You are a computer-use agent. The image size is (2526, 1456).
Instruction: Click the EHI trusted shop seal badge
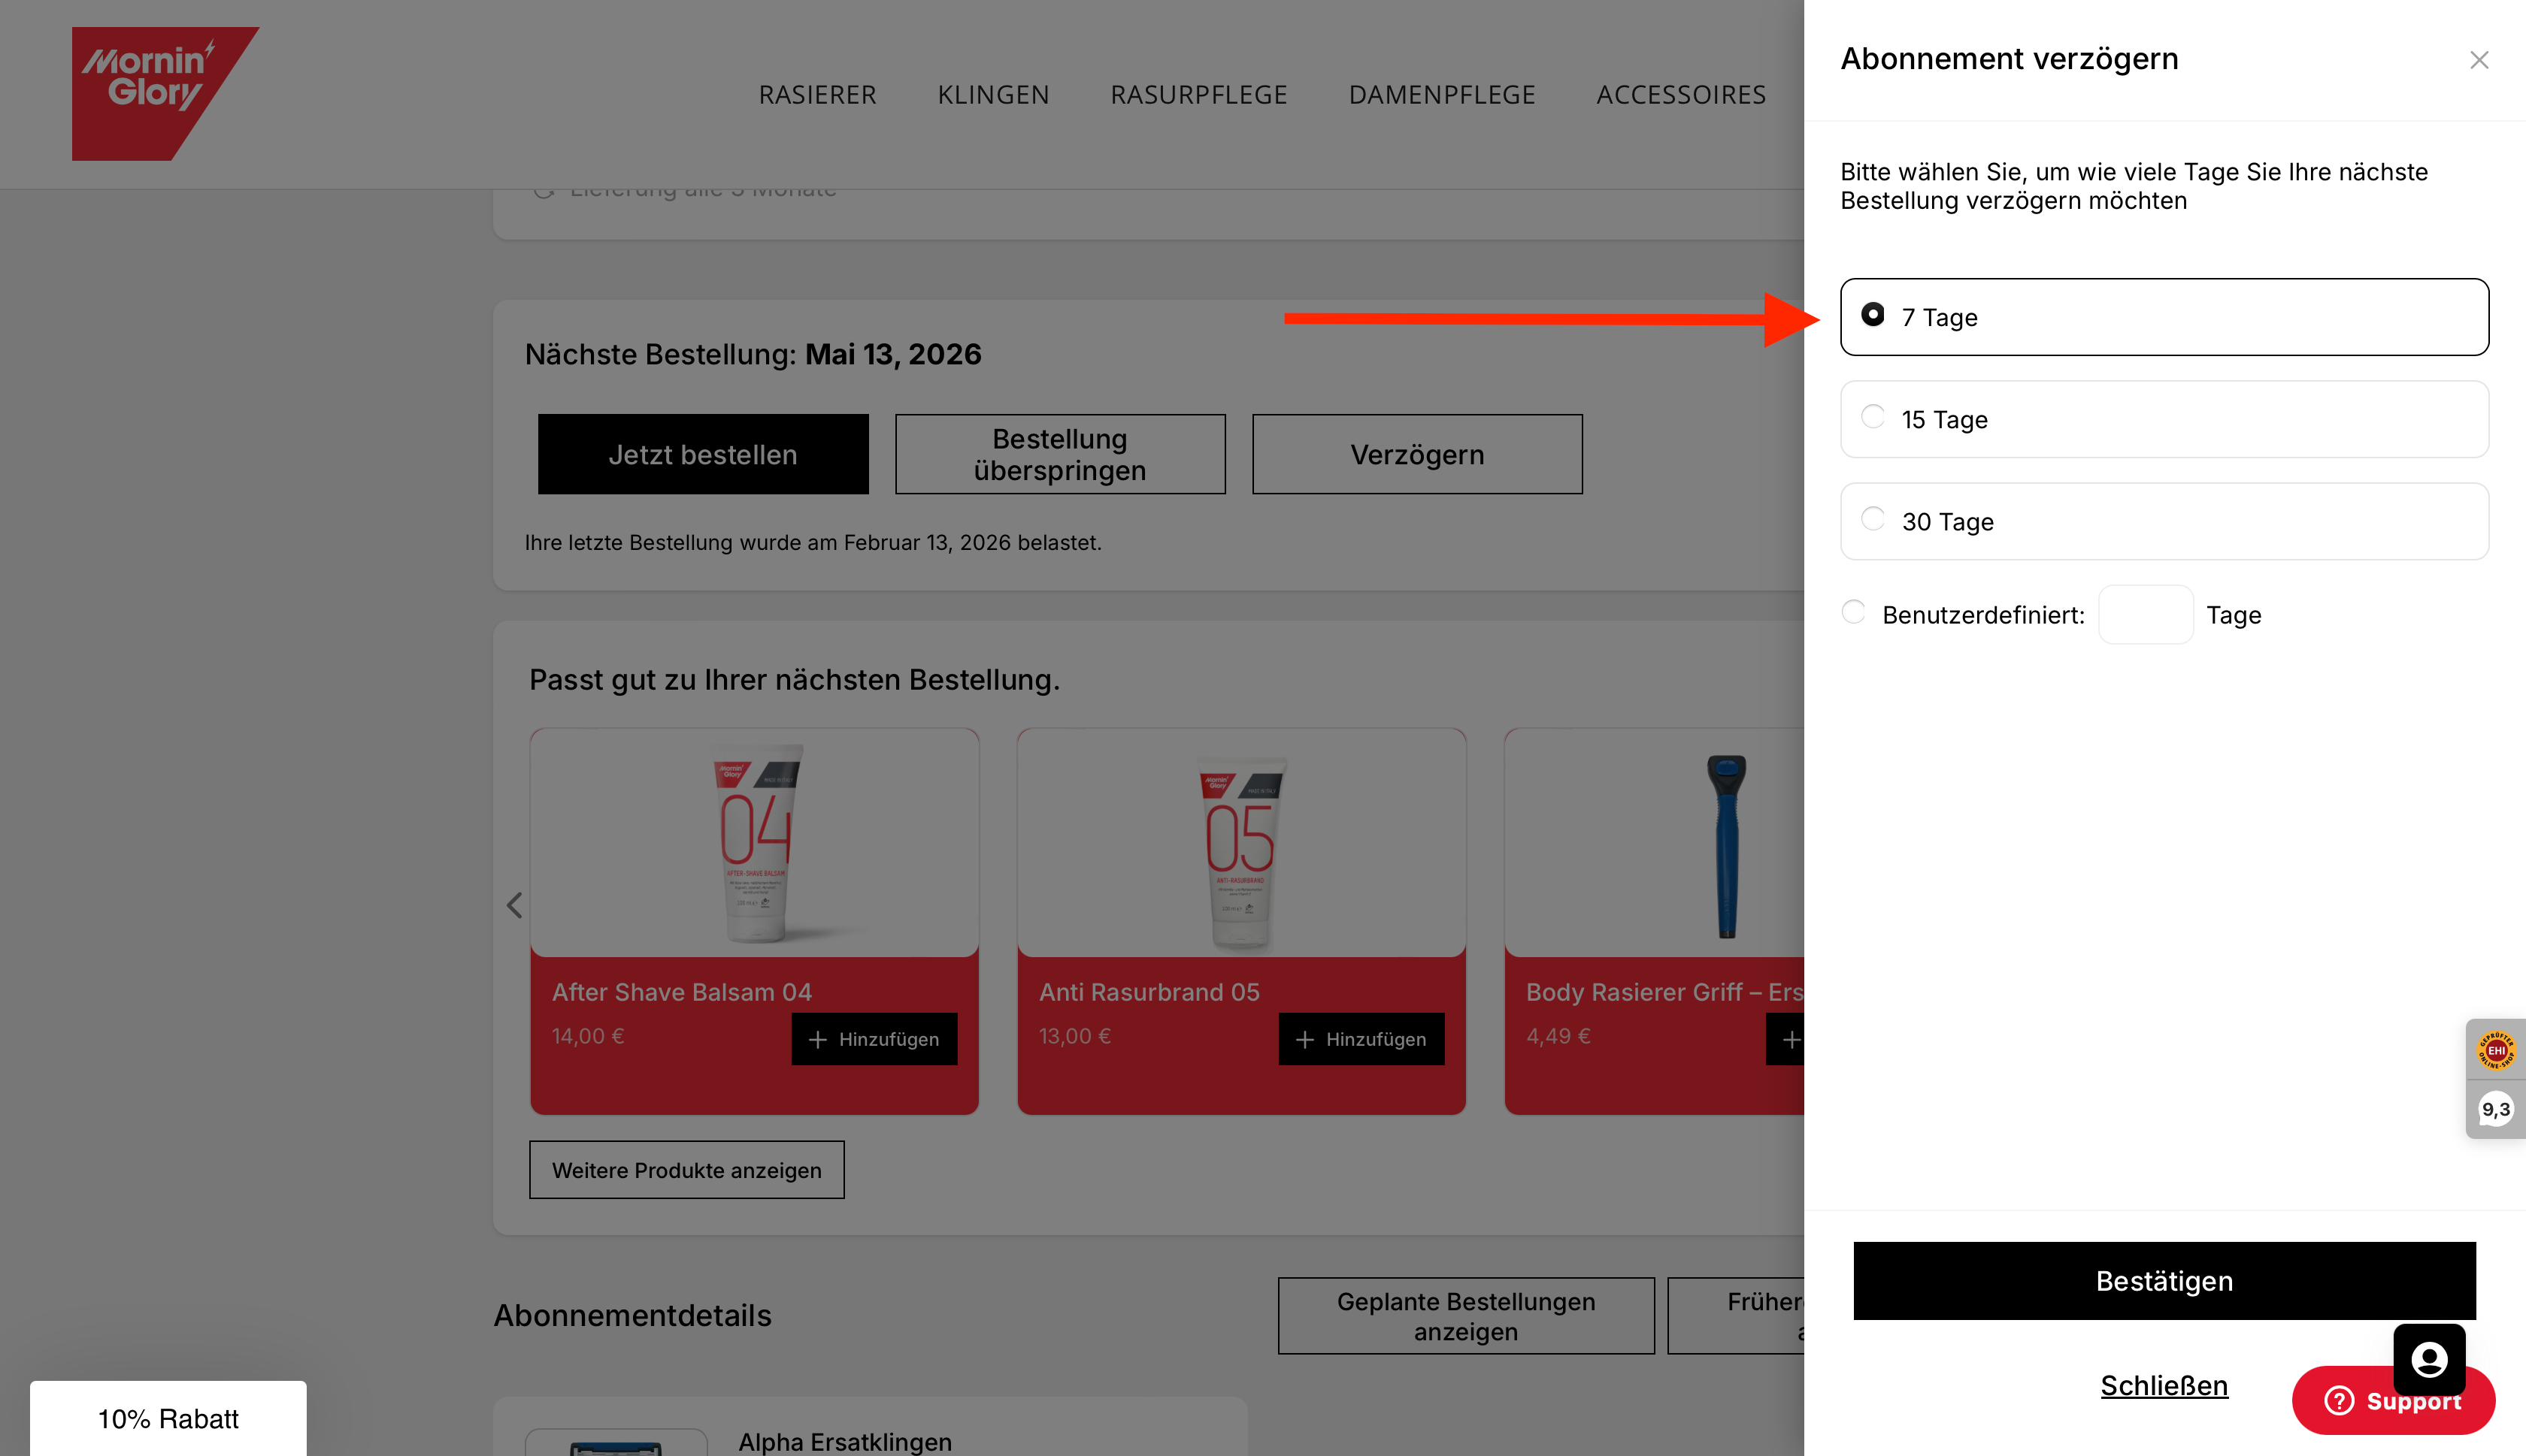tap(2495, 1049)
